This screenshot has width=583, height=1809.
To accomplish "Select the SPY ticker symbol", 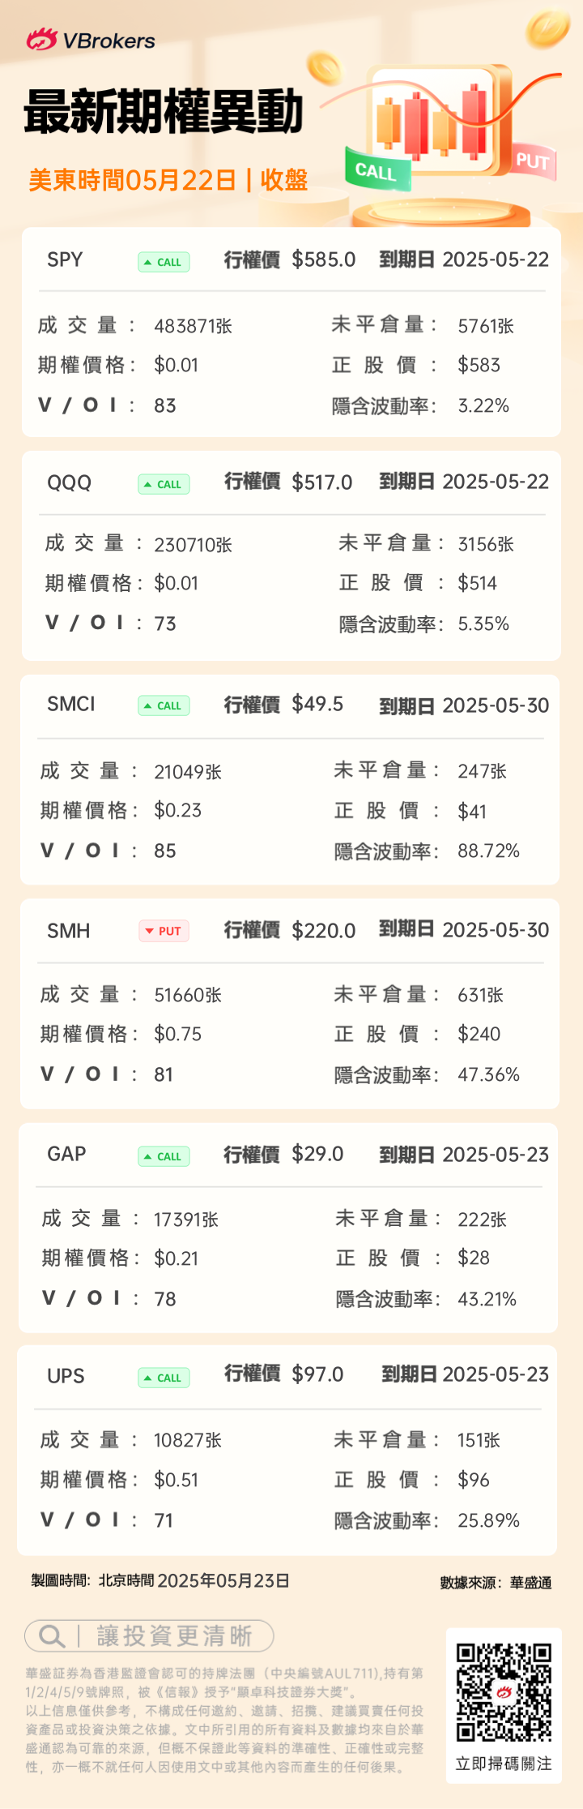I will pos(65,259).
